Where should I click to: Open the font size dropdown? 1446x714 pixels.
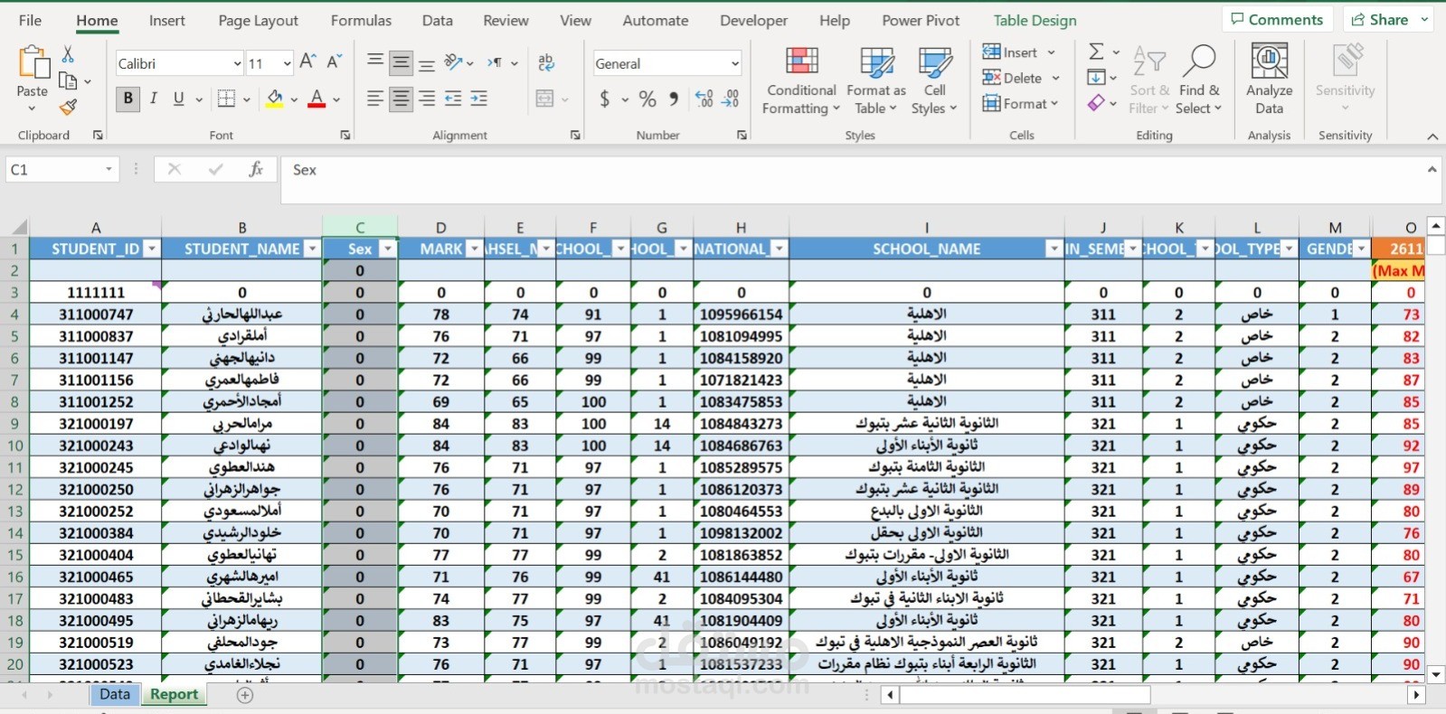point(287,63)
